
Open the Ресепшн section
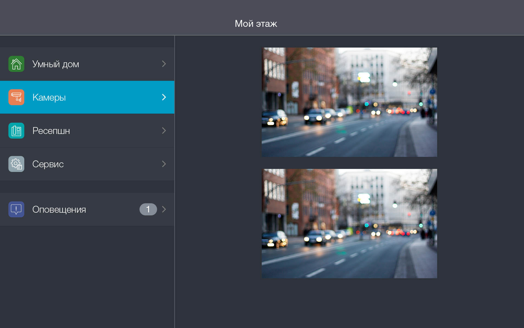51,131
